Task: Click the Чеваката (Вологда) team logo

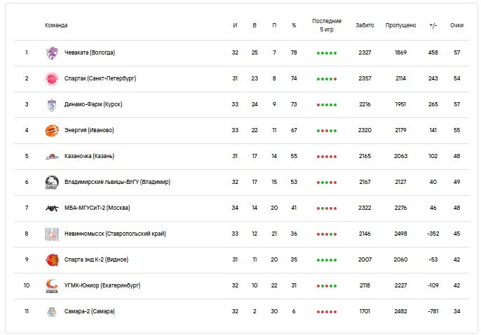Action: coord(52,52)
